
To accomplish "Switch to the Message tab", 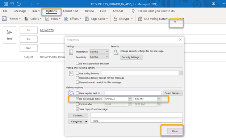I will [x=20, y=11].
